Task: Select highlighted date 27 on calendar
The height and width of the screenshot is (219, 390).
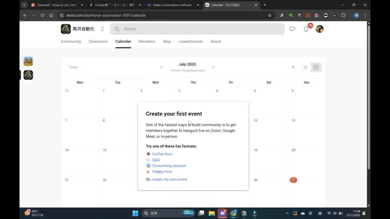Action: click(293, 180)
